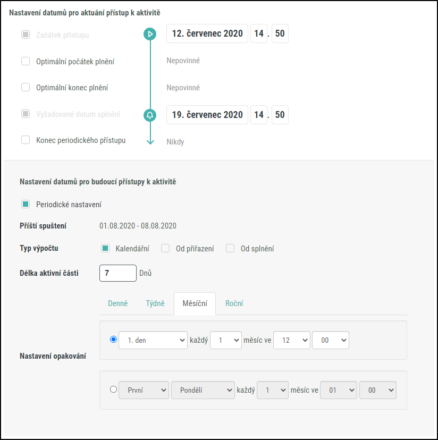Switch to the Týdně tab
The width and height of the screenshot is (438, 440).
point(155,303)
